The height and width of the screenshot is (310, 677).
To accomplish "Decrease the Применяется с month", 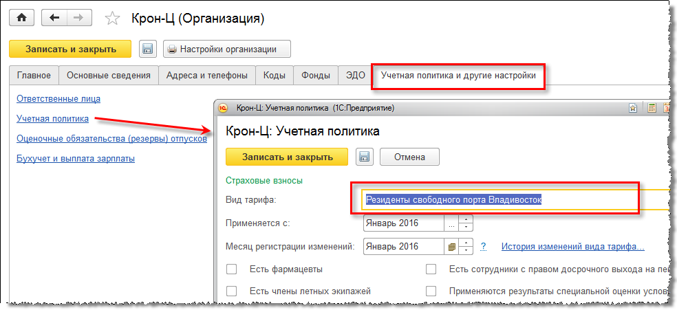I will click(x=466, y=228).
